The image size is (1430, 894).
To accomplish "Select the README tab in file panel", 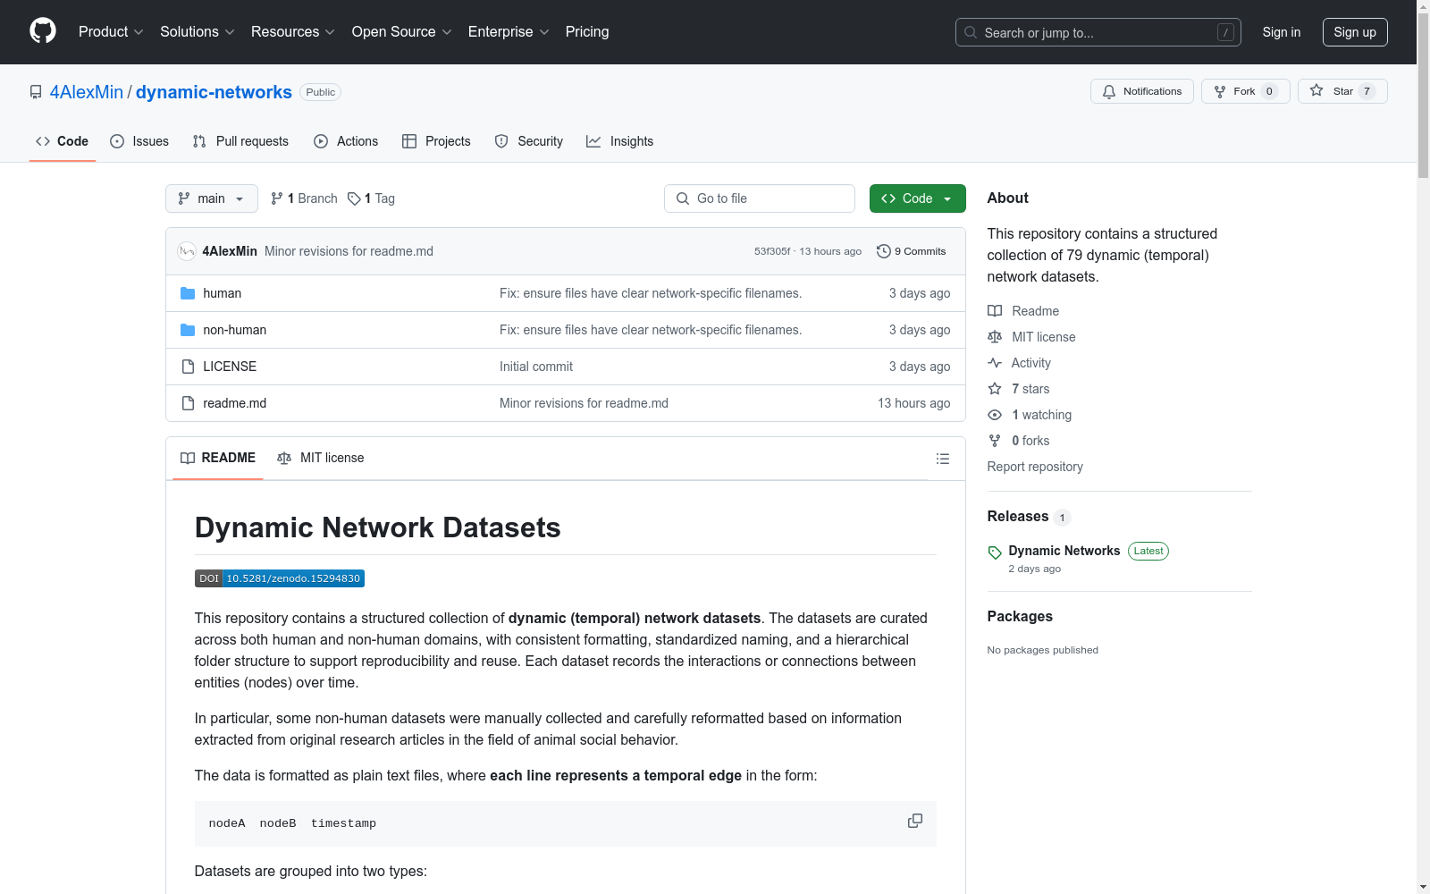I will (x=218, y=458).
